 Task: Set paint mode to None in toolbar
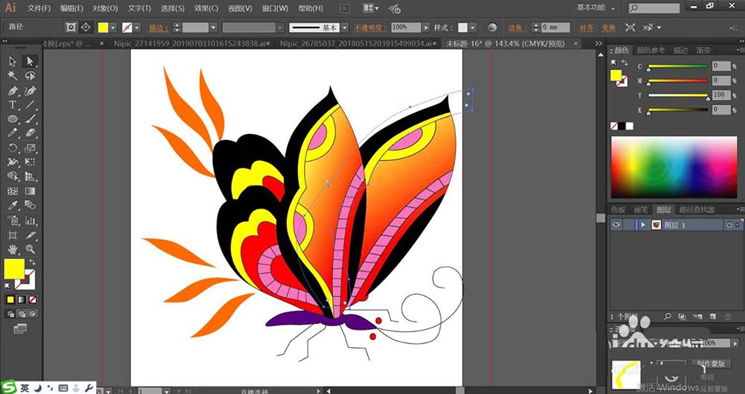click(32, 299)
